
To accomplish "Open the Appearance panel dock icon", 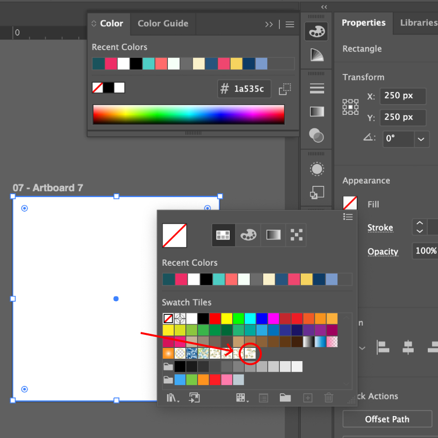I will (317, 169).
